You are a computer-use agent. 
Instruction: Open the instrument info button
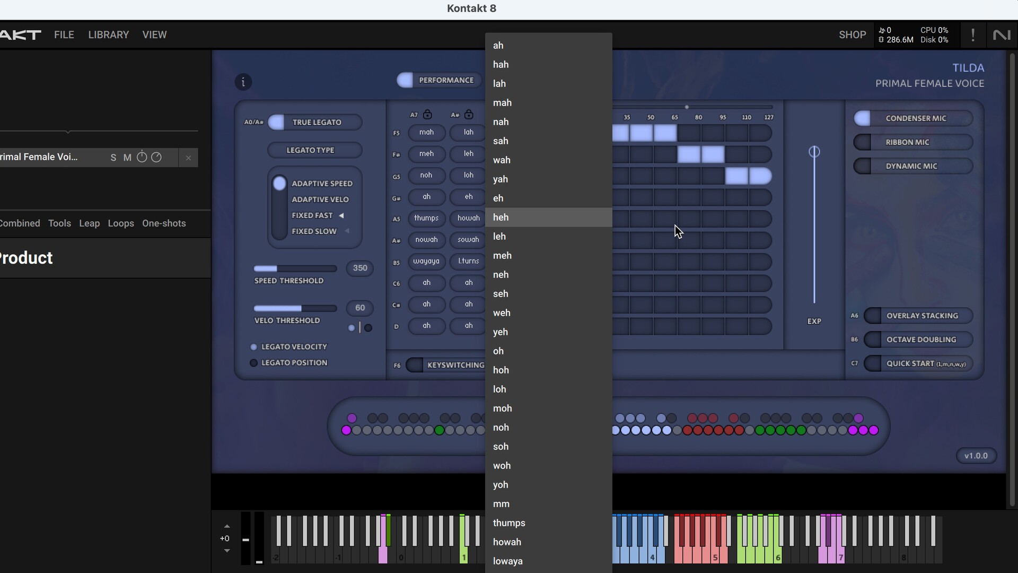click(x=243, y=82)
